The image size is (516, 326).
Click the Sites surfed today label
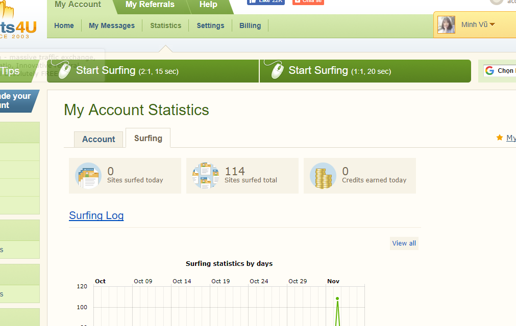(x=135, y=180)
